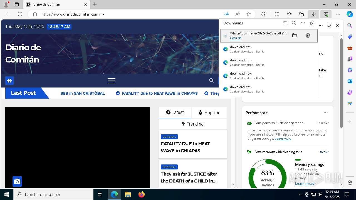Open sidebar tools briefcase icon
The height and width of the screenshot is (200, 356).
pos(350,48)
